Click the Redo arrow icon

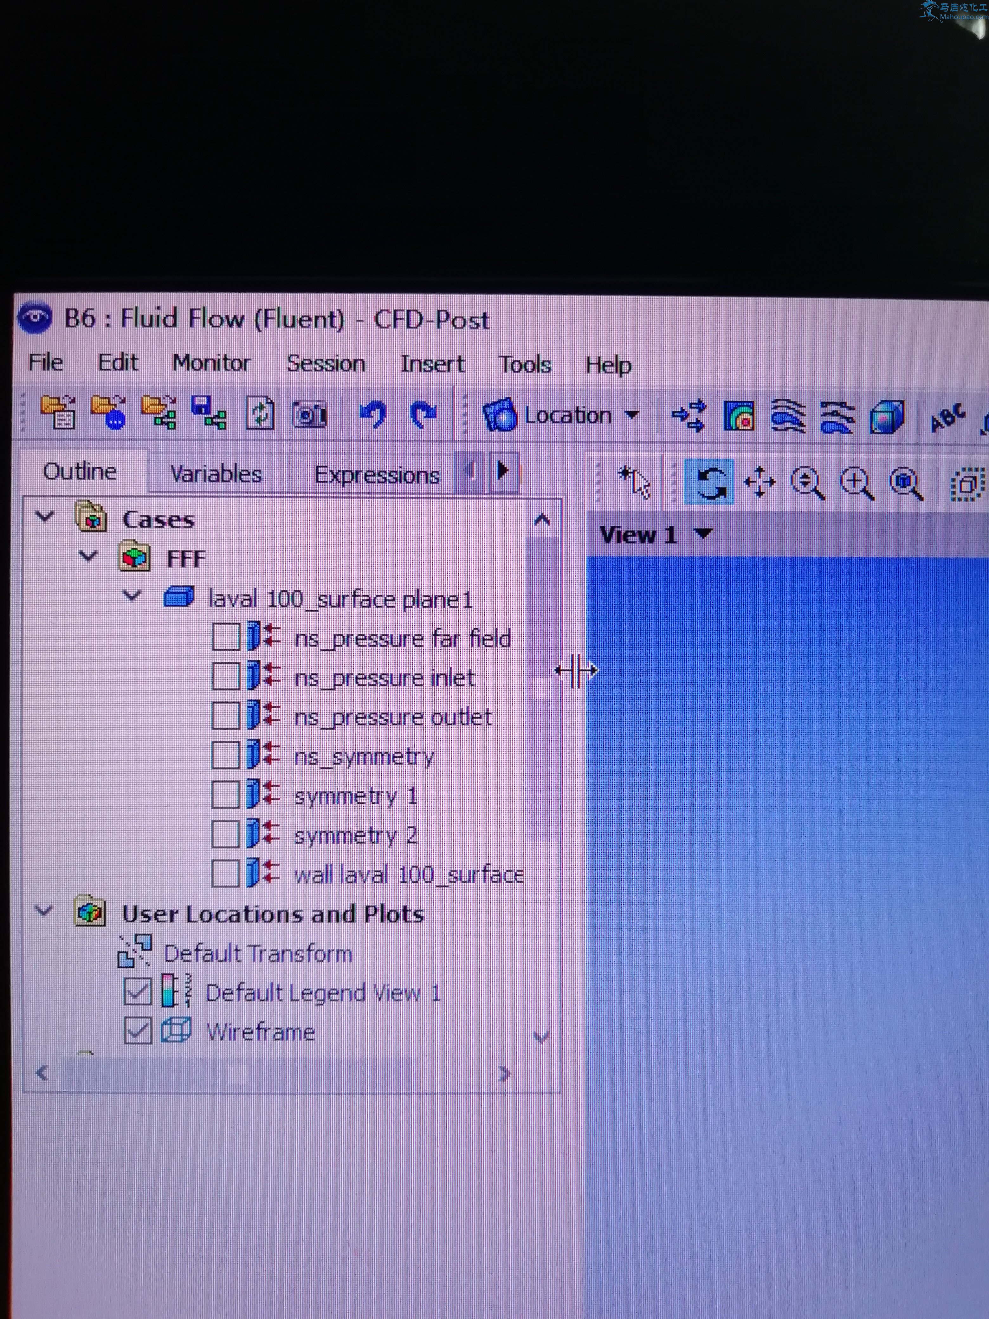[423, 414]
